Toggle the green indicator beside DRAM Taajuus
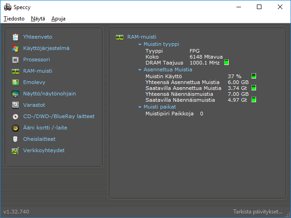291x218 pixels. [226, 63]
